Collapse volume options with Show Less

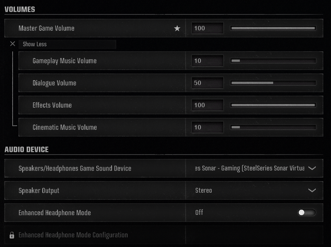(x=35, y=44)
